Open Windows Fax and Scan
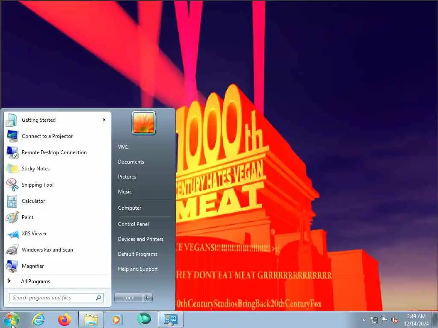 tap(57, 249)
